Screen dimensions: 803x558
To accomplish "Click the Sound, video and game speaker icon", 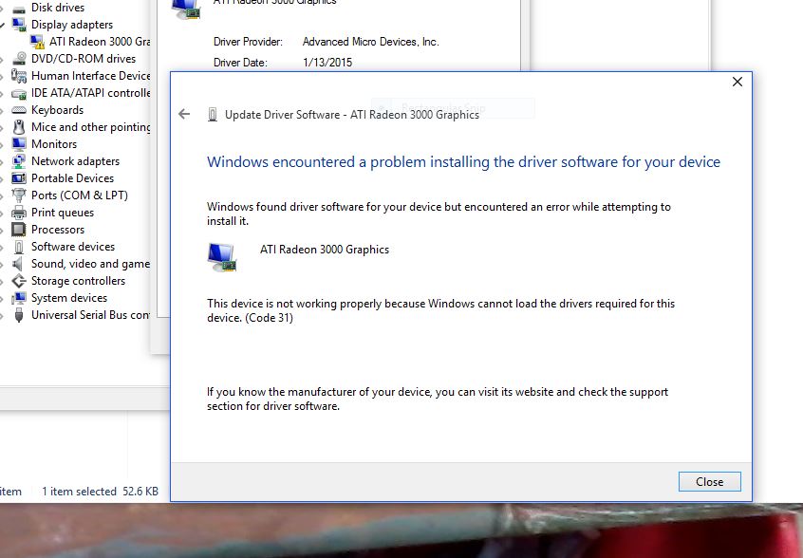I will coord(19,264).
